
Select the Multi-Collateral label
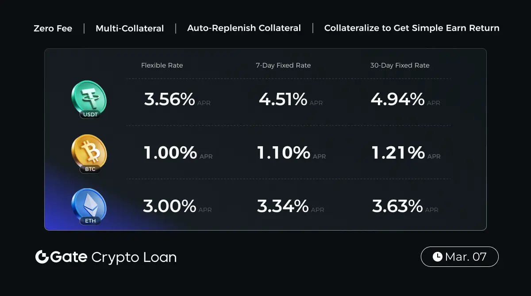tap(130, 28)
